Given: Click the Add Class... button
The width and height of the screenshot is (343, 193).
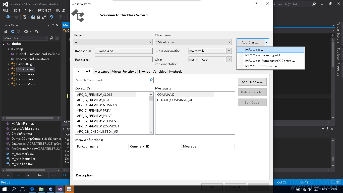Looking at the screenshot, I should point(250,42).
